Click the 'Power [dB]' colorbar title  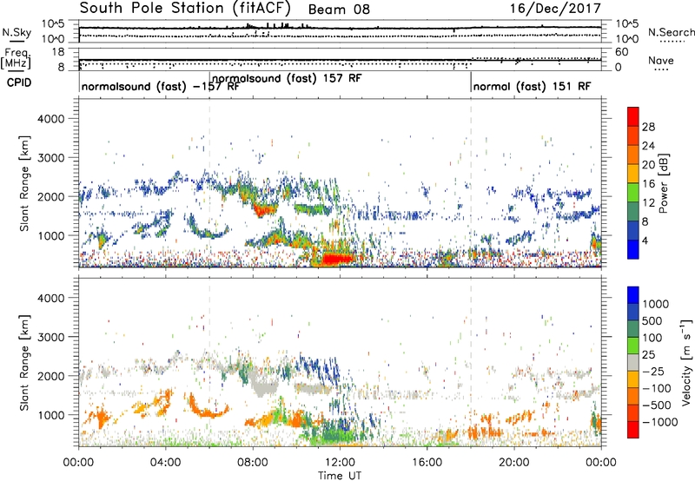pyautogui.click(x=664, y=183)
